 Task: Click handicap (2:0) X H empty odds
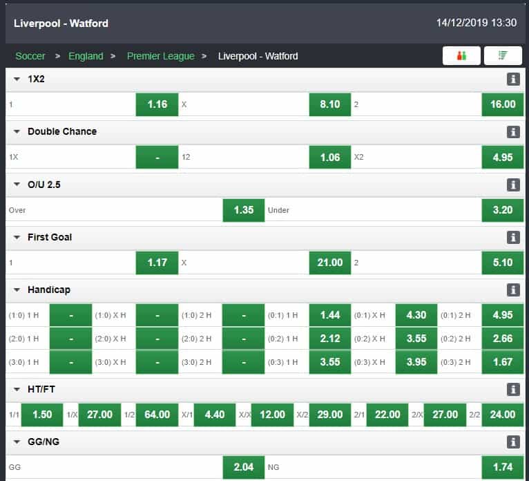coord(157,339)
